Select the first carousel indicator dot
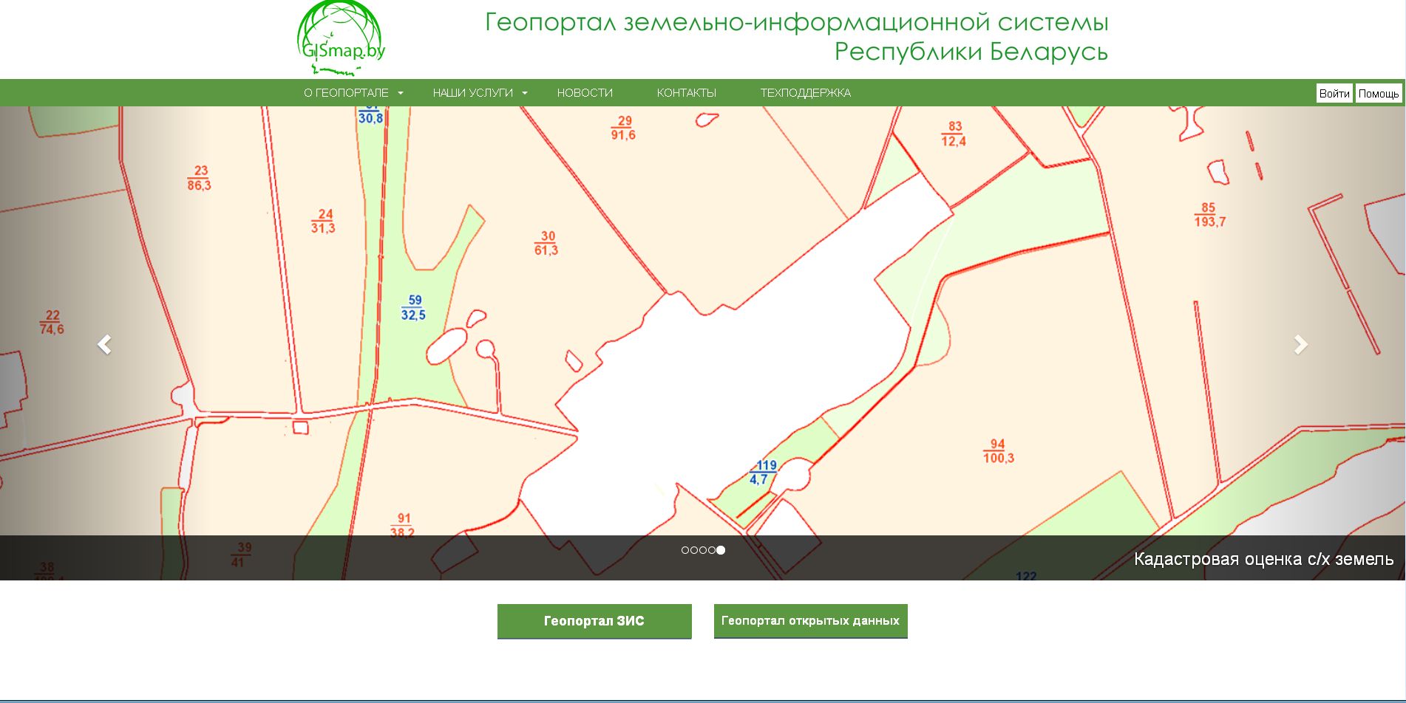 [685, 550]
